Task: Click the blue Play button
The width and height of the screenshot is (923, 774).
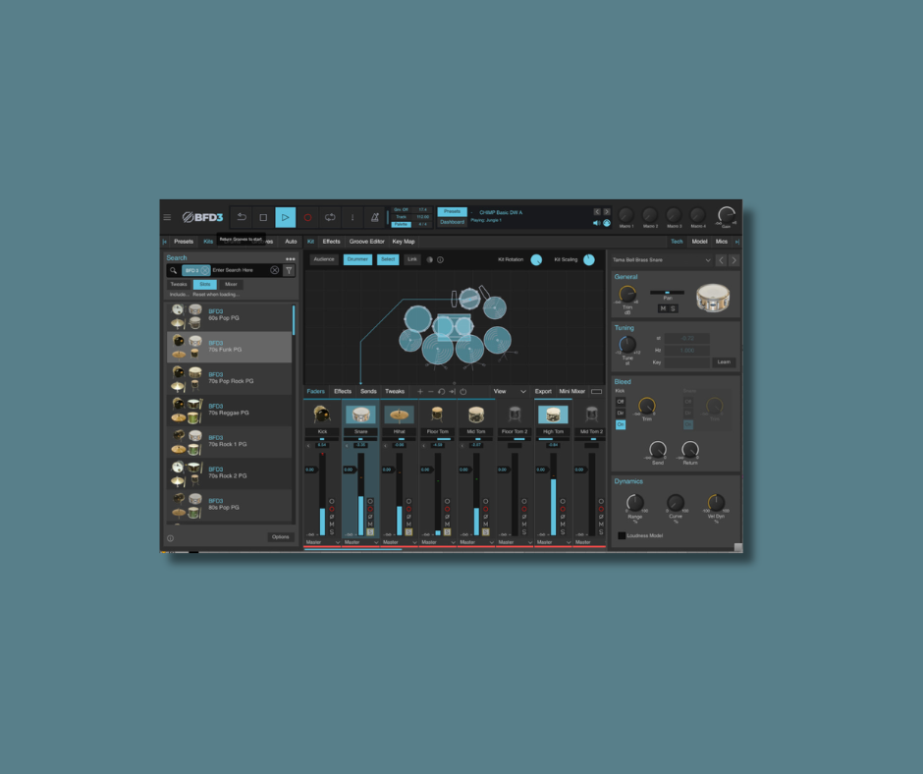Action: [285, 217]
